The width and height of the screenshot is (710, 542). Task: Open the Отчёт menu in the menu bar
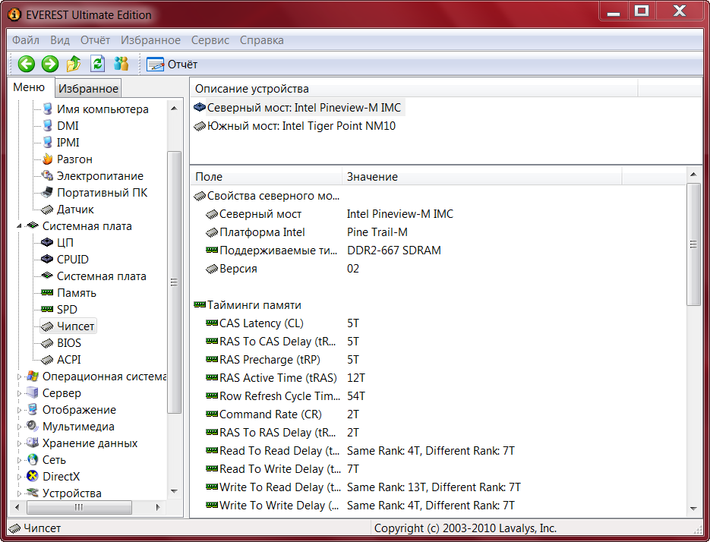[x=95, y=40]
